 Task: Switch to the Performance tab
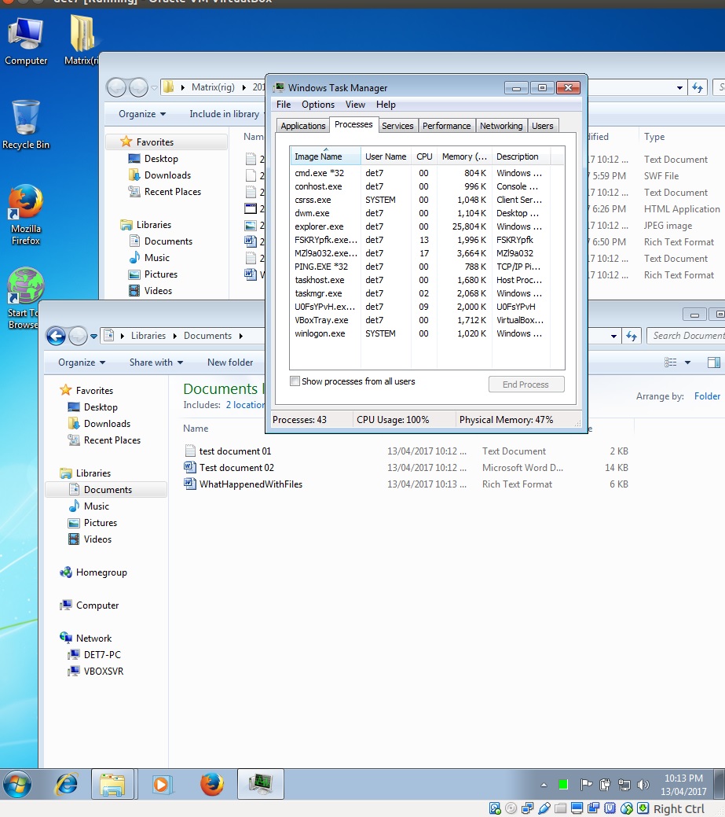(x=446, y=126)
